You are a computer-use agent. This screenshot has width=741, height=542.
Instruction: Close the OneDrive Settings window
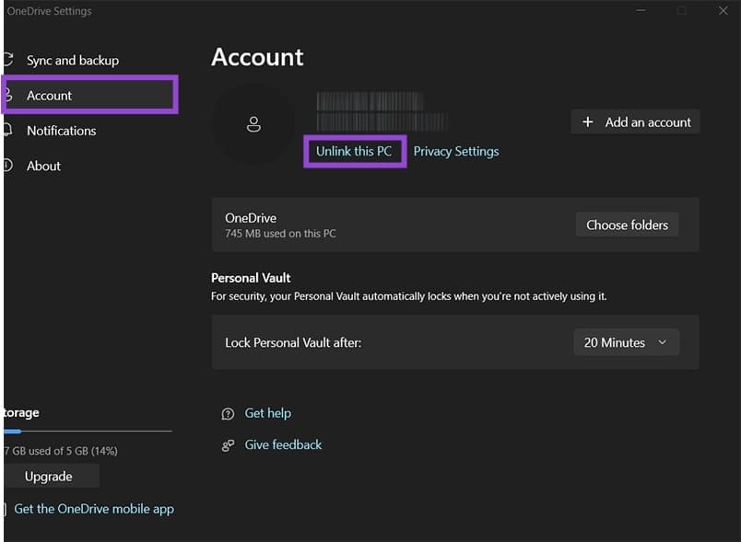point(723,11)
